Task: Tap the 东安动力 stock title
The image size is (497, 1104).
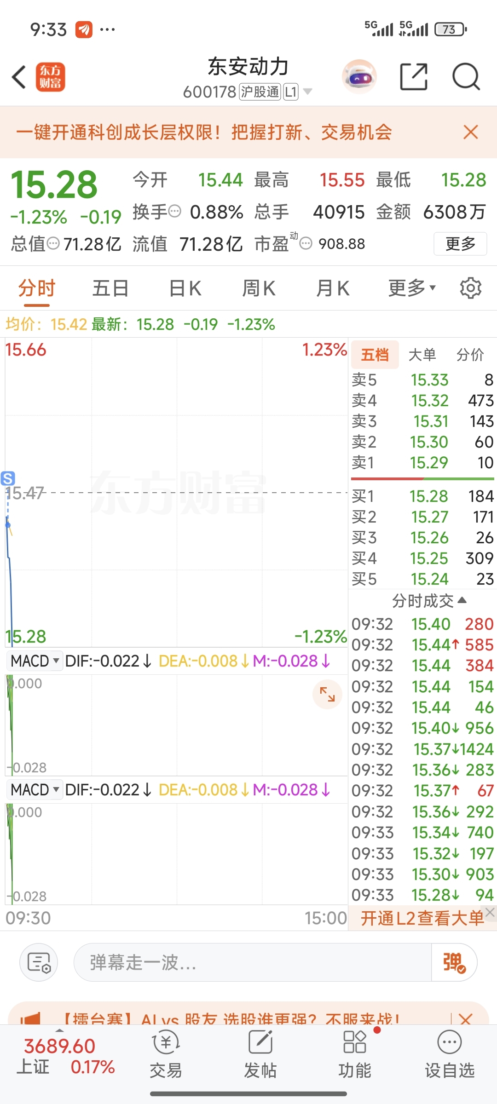Action: coord(248,67)
